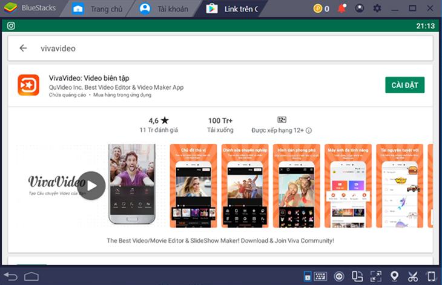The height and width of the screenshot is (285, 442).
Task: Open the Tài khoản tab
Action: tap(164, 9)
